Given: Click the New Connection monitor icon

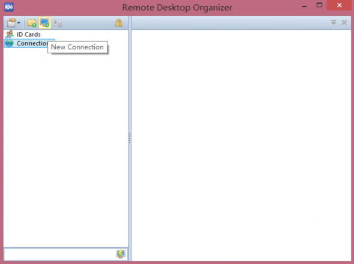Looking at the screenshot, I should 45,23.
